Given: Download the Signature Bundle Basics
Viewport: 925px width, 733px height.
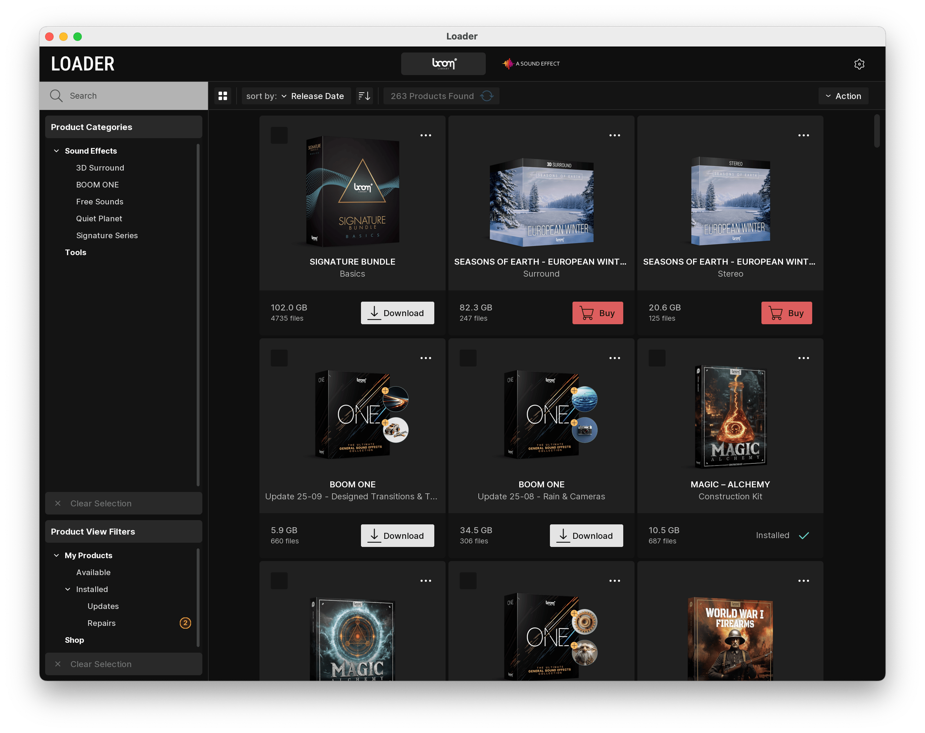Looking at the screenshot, I should (397, 313).
